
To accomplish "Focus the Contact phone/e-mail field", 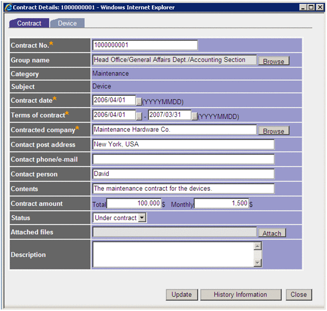I will (183, 159).
